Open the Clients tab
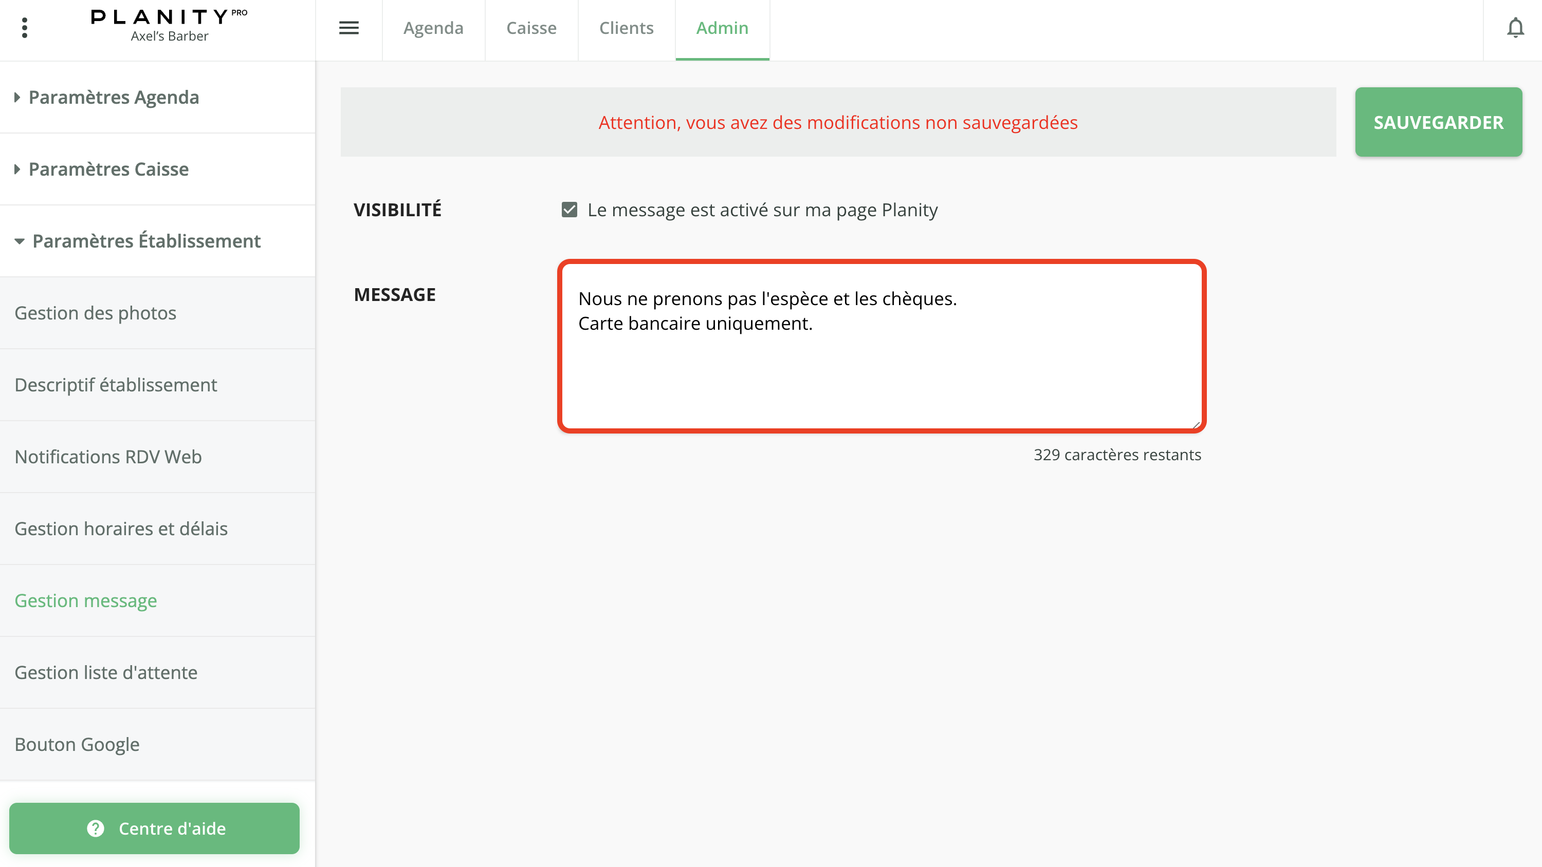Viewport: 1542px width, 867px height. tap(626, 28)
